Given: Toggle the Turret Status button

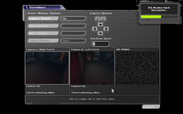Looking at the screenshot, I should (43, 41).
